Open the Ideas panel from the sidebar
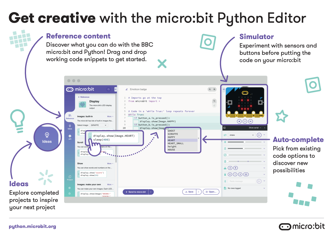334x234 pixels. coord(70,126)
